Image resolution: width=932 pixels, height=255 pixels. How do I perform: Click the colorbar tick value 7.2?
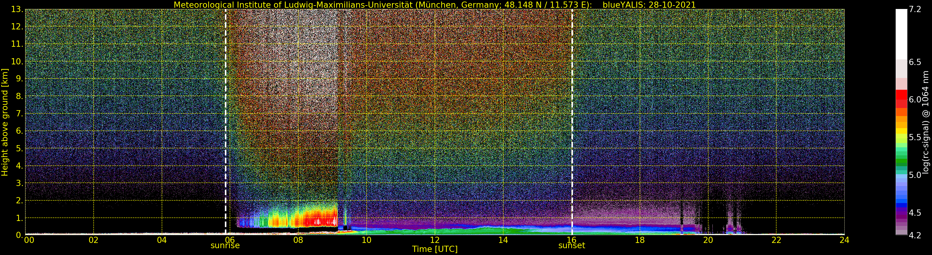(915, 9)
